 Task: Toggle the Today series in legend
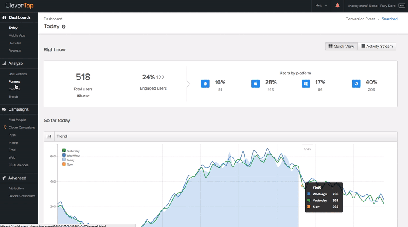69,160
